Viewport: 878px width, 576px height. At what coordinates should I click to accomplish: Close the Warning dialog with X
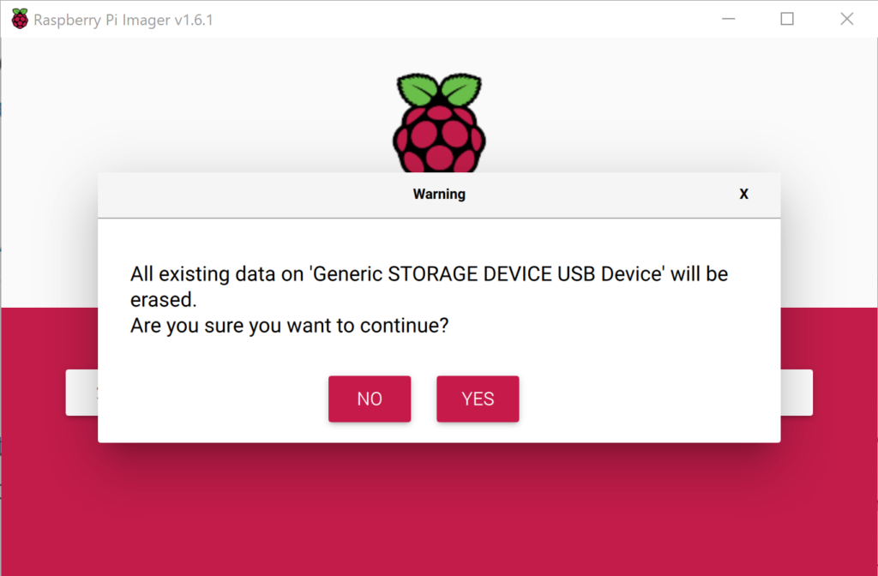[x=743, y=194]
